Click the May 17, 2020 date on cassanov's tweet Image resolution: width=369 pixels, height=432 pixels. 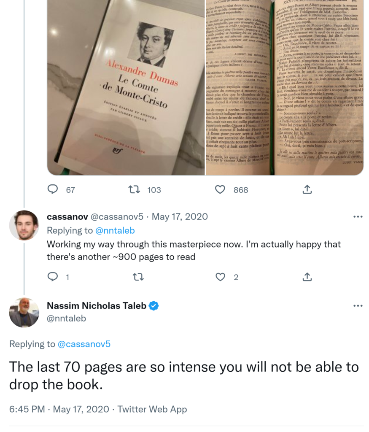[x=180, y=217]
